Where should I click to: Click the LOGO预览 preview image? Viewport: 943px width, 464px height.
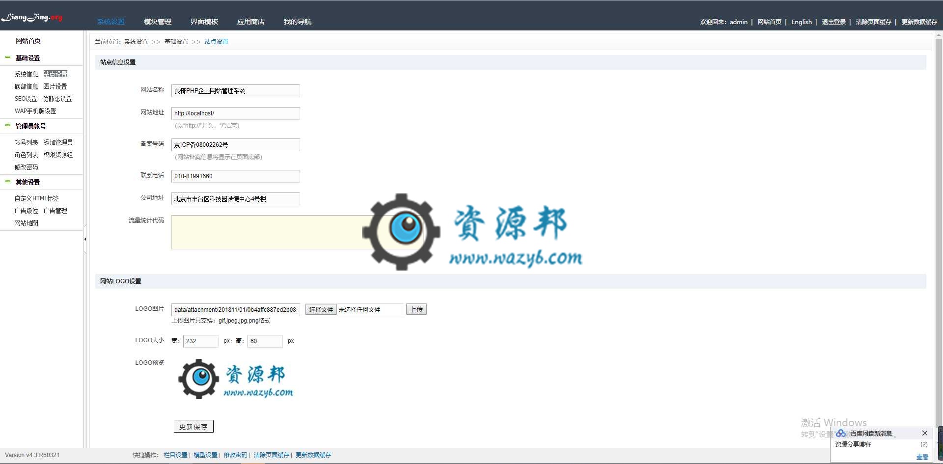(236, 379)
